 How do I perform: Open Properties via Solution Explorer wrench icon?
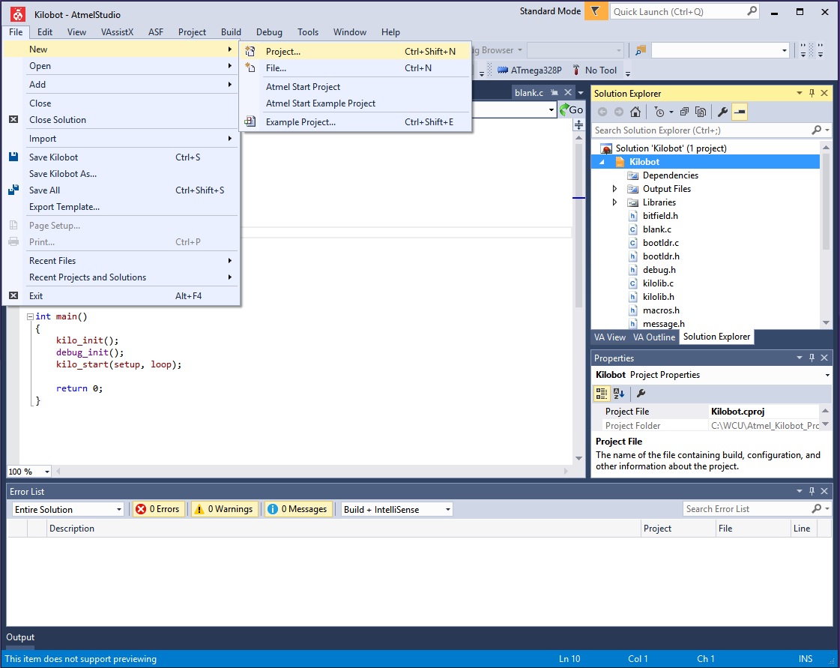coord(722,112)
